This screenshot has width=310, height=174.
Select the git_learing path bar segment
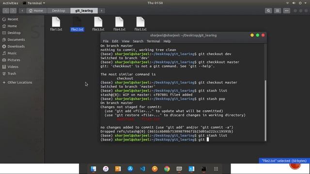click(x=84, y=11)
